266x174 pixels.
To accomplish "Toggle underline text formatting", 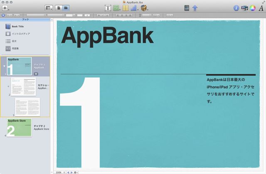I will click(107, 15).
